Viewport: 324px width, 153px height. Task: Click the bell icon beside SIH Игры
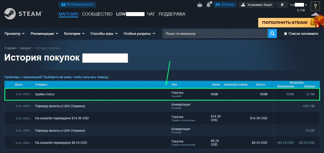(x=209, y=4)
